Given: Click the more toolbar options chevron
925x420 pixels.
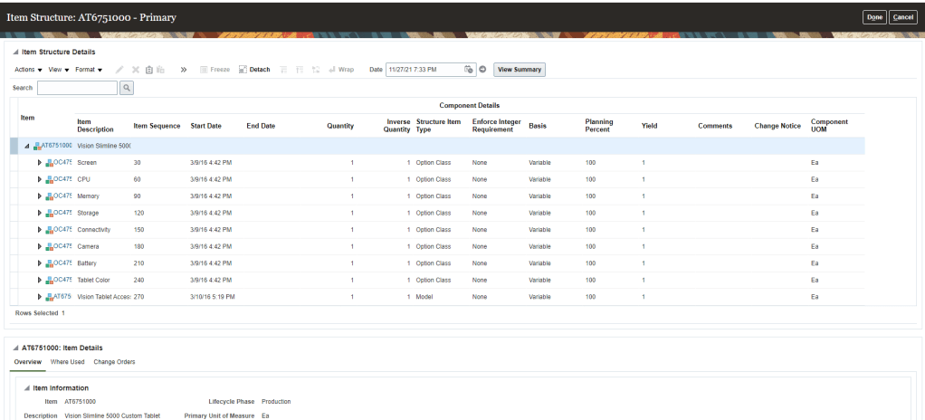Looking at the screenshot, I should point(184,69).
